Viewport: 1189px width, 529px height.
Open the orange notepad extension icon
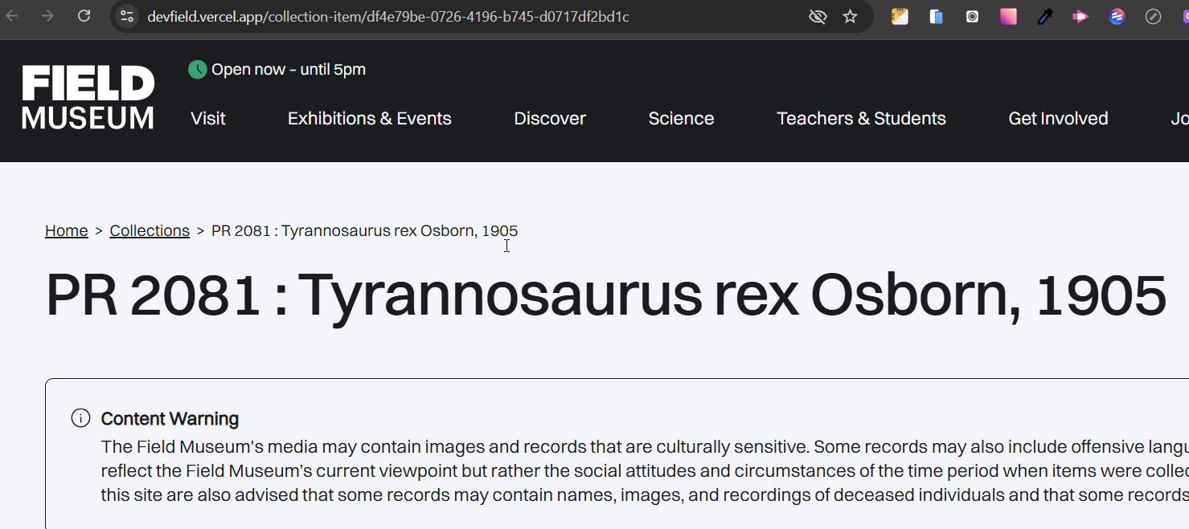point(900,16)
